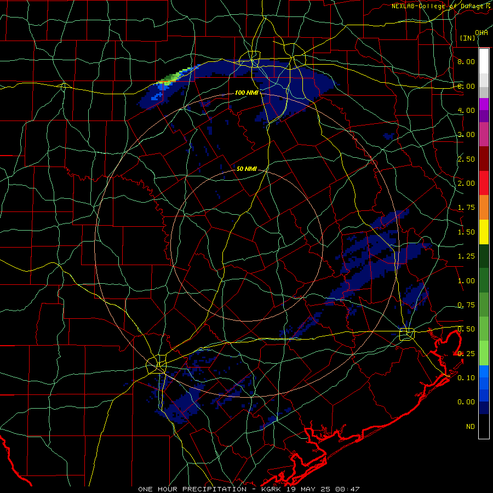Click the 1.75 legend value
This screenshot has width=493, height=493.
point(466,208)
